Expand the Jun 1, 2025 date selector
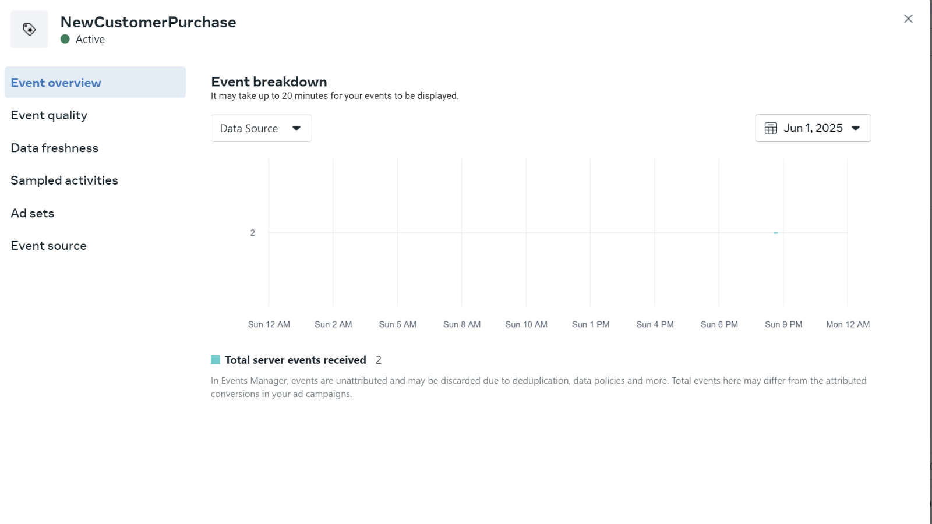 coord(813,128)
